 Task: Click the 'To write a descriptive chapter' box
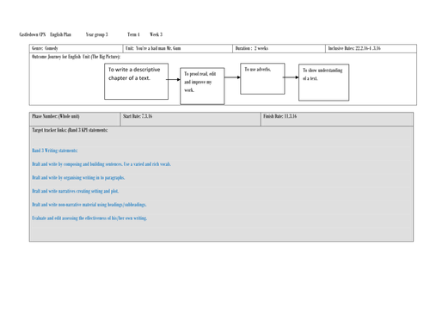(x=136, y=82)
